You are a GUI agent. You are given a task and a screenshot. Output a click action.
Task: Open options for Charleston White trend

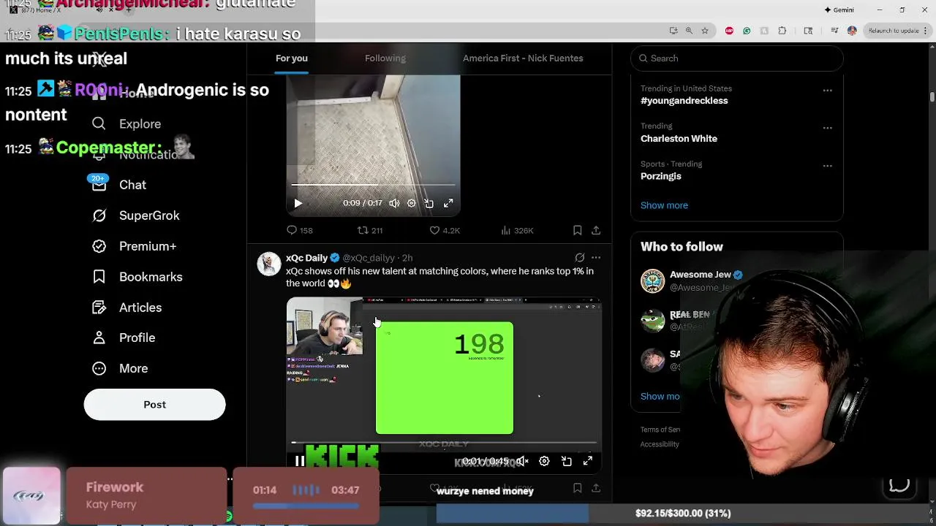(827, 128)
